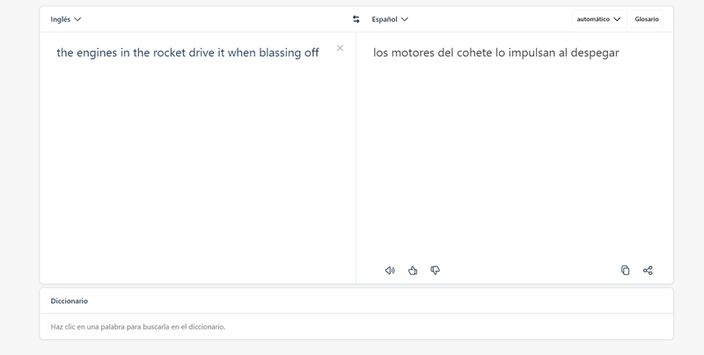
Task: Give the translation a thumbs up
Action: (x=413, y=271)
